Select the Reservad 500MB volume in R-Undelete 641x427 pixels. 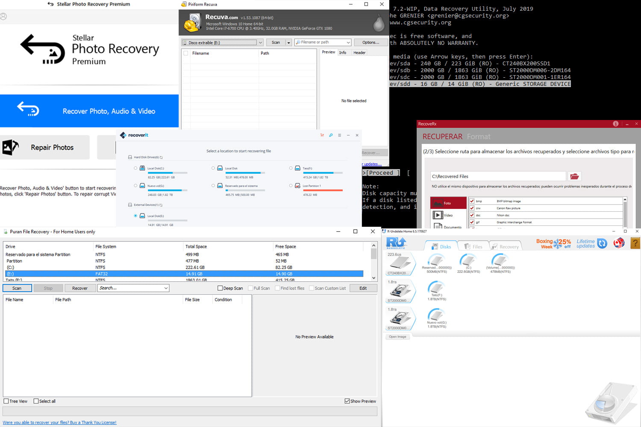(x=436, y=263)
